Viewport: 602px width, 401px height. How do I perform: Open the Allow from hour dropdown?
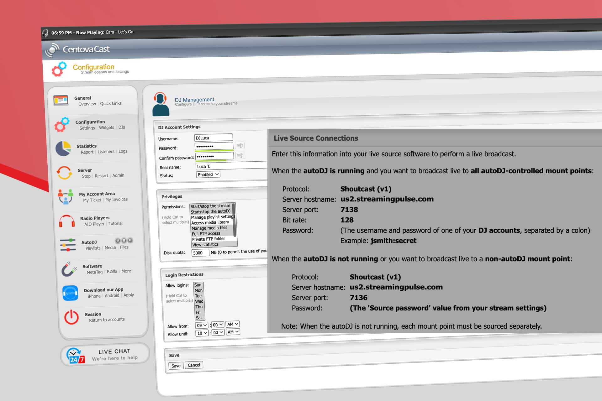pos(201,325)
